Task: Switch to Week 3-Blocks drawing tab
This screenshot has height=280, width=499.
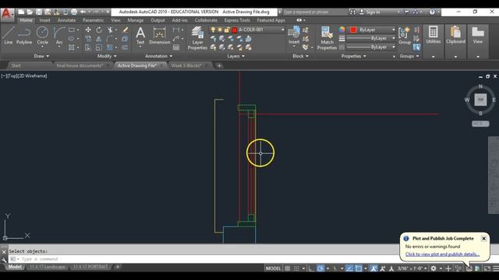Action: click(186, 65)
